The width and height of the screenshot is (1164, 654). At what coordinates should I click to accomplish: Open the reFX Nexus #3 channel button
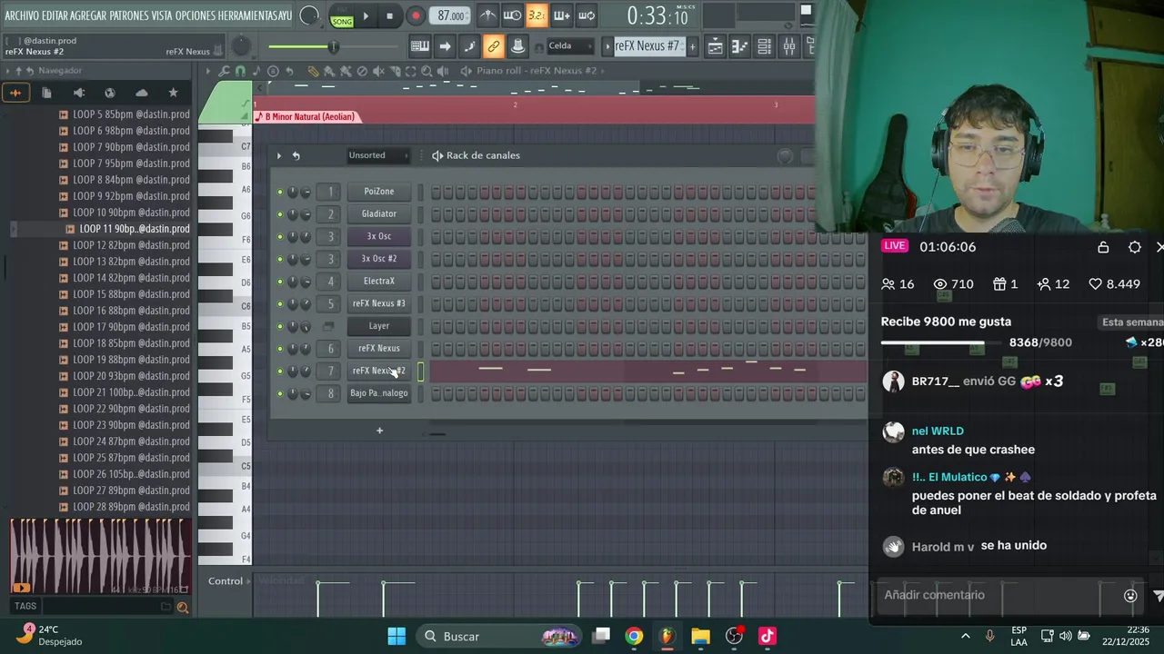tap(379, 303)
